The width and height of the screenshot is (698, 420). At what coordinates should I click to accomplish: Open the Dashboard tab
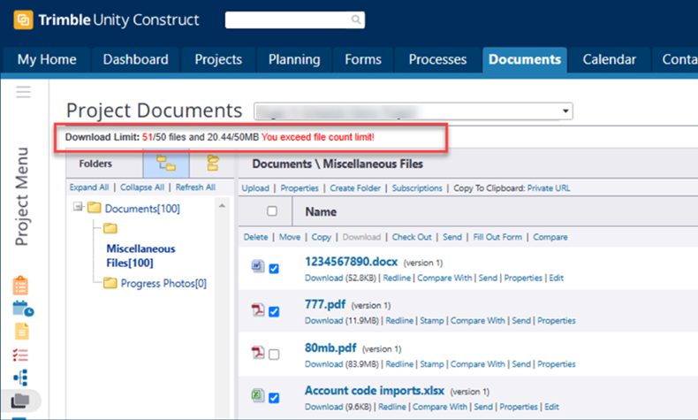[x=135, y=59]
